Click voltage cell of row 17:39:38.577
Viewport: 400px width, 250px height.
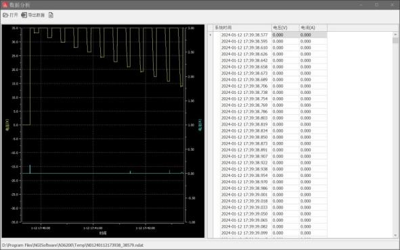(285, 35)
